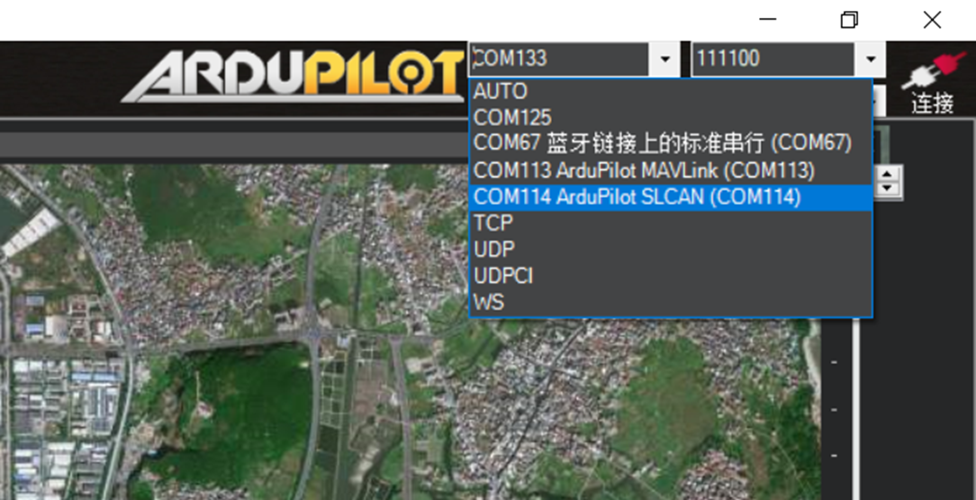Click the ArduPilot logo
976x500 pixels.
pos(294,76)
